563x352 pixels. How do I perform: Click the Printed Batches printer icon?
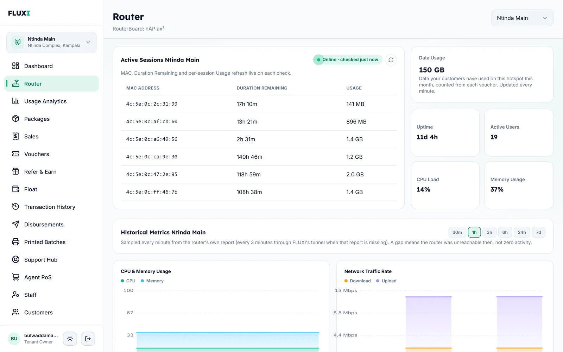pyautogui.click(x=15, y=242)
